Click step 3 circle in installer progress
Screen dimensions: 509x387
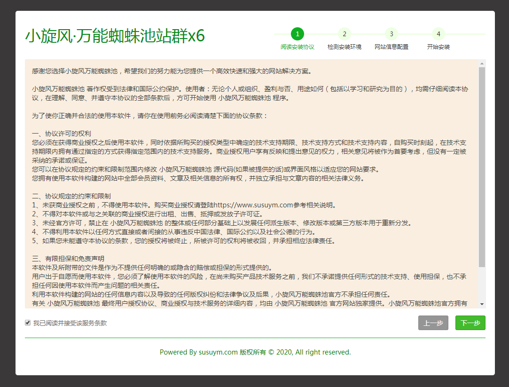point(392,34)
